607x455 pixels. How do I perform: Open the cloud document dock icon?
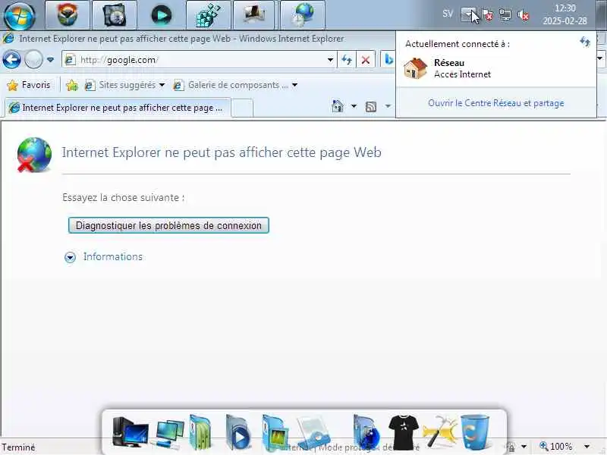pyautogui.click(x=314, y=431)
